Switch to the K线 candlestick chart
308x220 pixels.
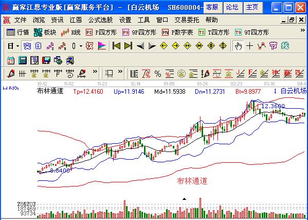[x=70, y=32]
